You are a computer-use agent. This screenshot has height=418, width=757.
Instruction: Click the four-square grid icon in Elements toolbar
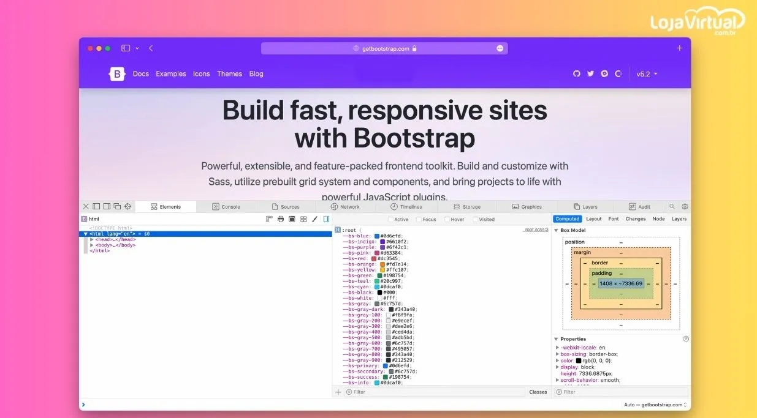(x=303, y=219)
